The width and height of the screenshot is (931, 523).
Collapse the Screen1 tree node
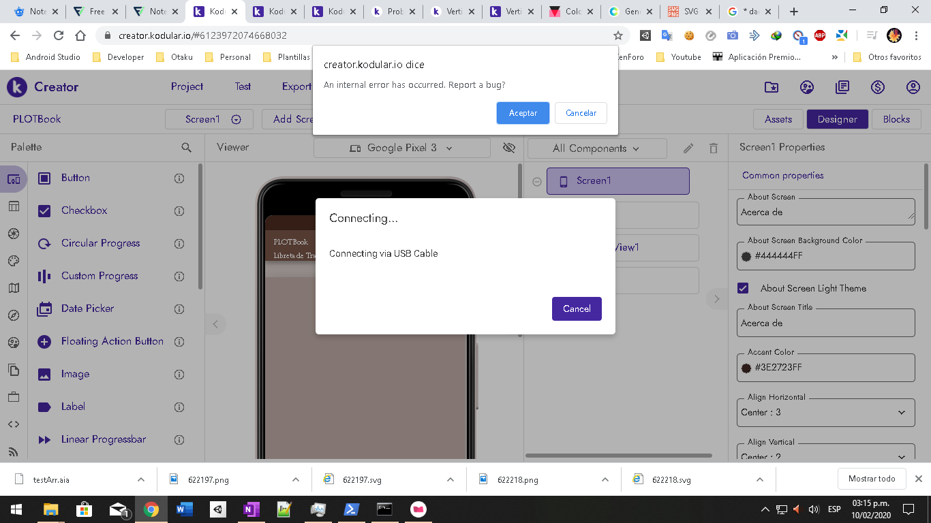pos(537,182)
